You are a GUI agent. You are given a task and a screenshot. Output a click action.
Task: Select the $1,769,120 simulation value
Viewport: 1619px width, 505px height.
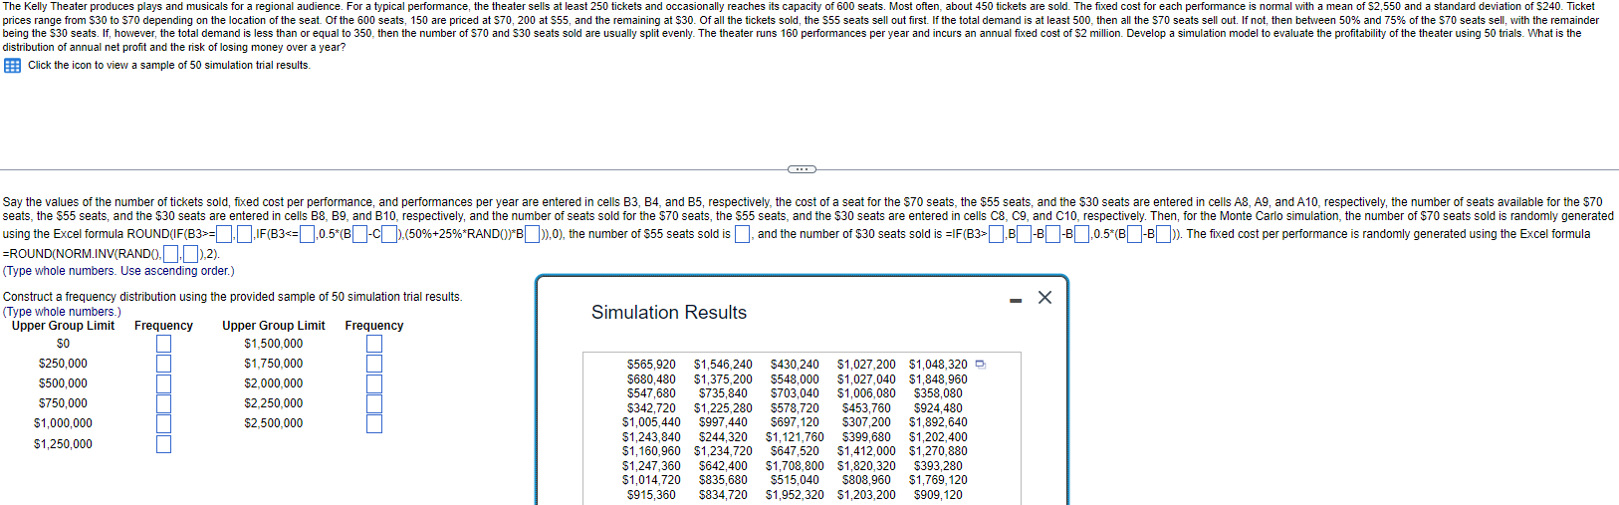938,480
